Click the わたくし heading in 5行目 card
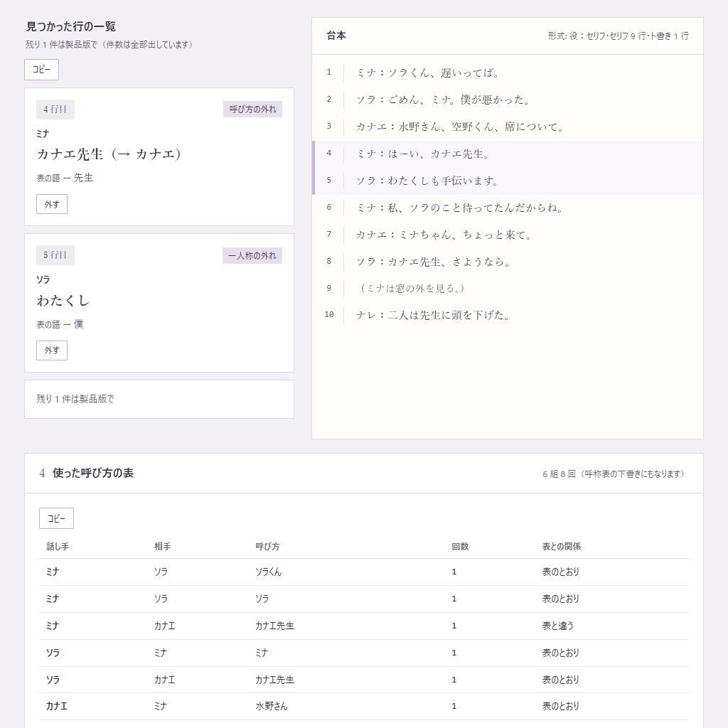 coord(63,301)
